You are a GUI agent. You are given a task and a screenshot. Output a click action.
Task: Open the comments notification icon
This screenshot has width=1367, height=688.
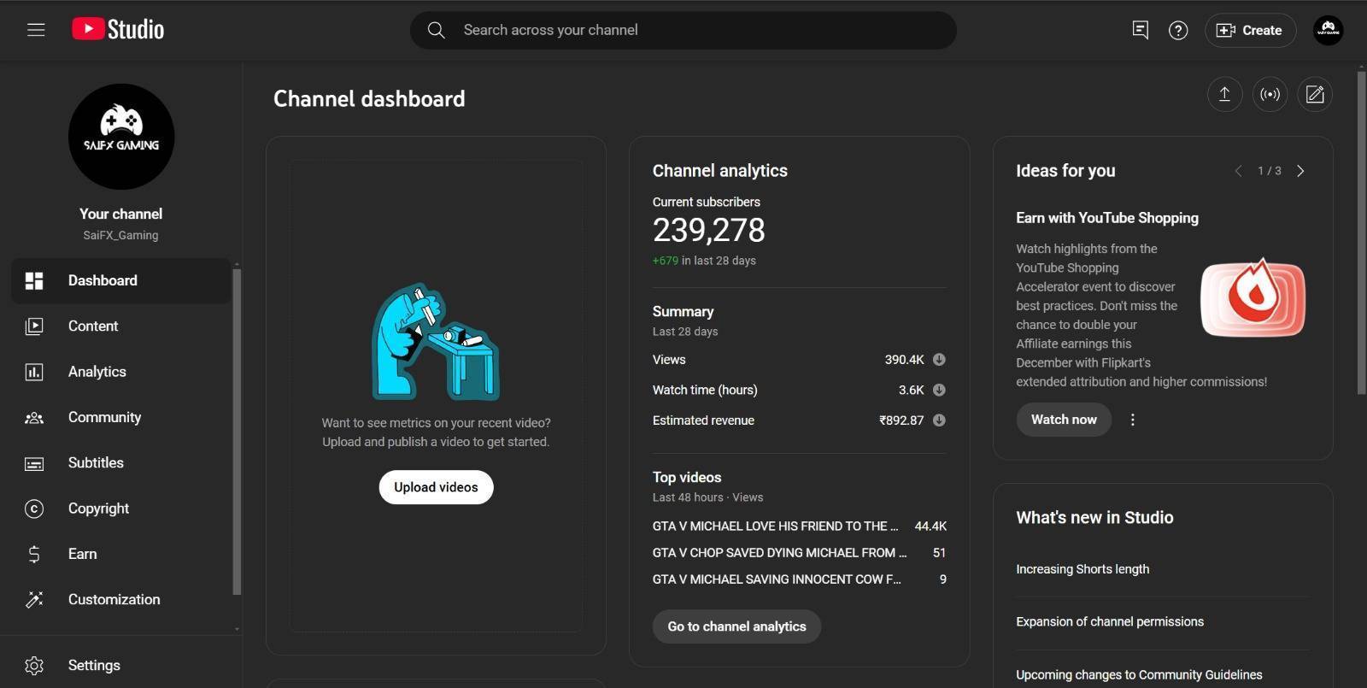coord(1140,30)
